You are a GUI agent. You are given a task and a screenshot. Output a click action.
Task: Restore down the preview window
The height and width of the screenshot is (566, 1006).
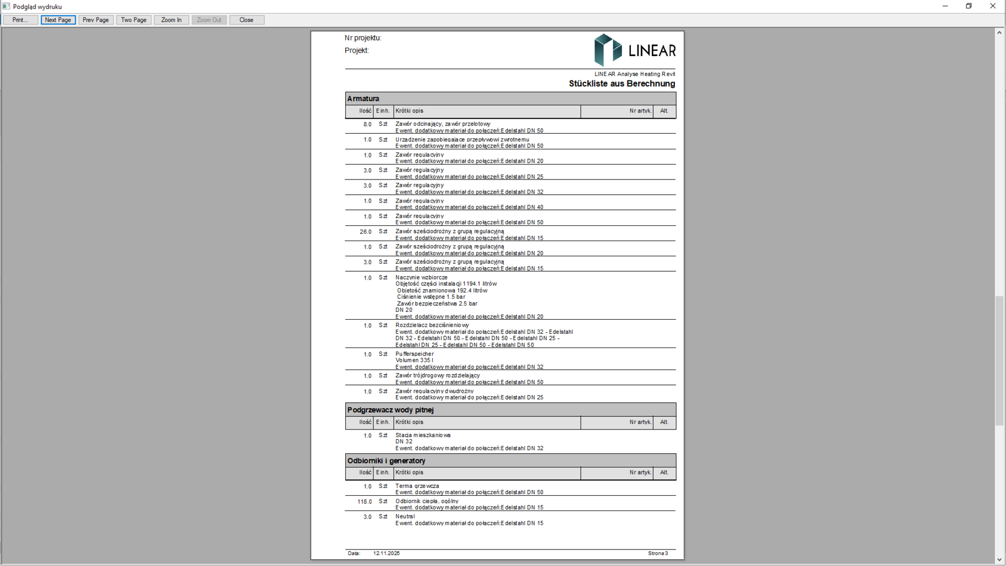(x=969, y=6)
